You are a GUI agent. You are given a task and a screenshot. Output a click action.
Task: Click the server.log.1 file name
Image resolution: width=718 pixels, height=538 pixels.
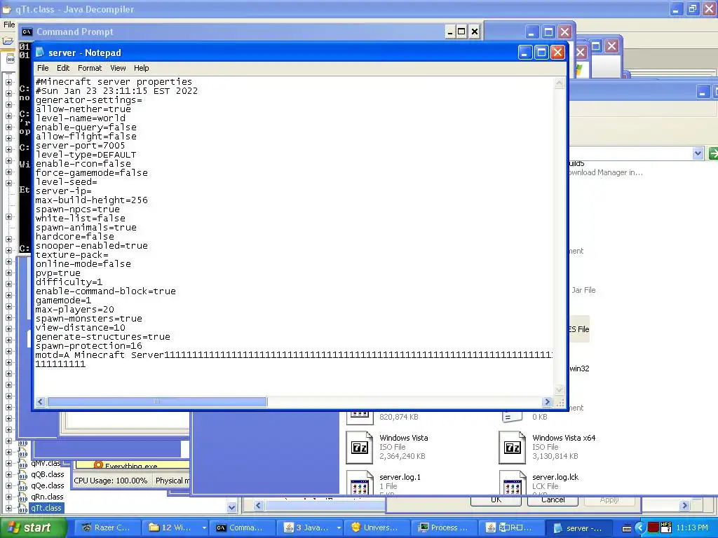point(400,477)
